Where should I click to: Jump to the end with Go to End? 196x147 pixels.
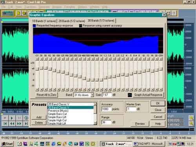(x=26, y=123)
